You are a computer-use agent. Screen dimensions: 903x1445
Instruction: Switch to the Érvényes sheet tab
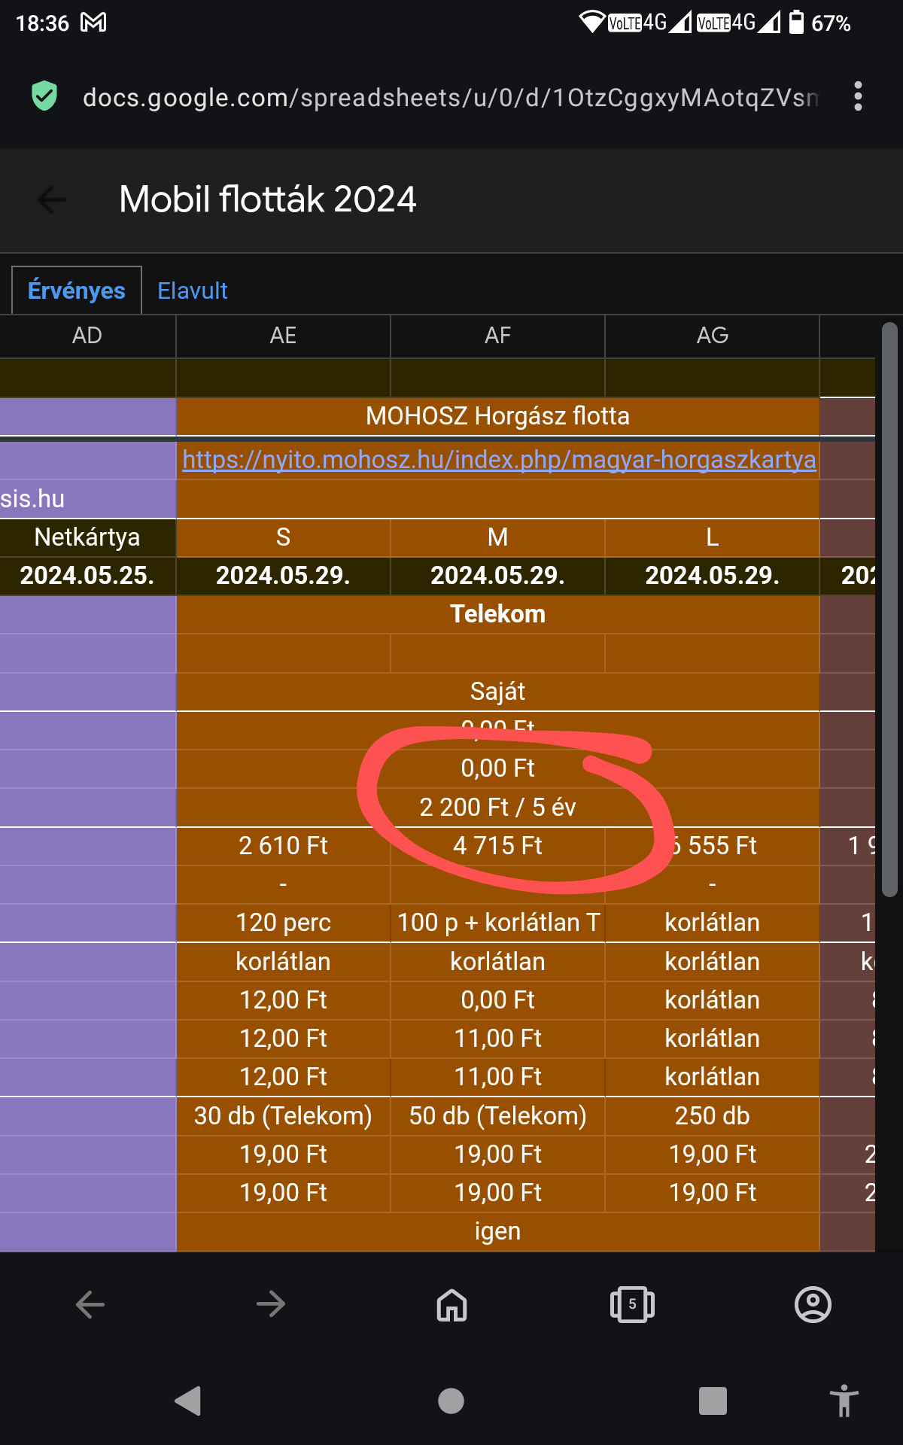point(77,291)
